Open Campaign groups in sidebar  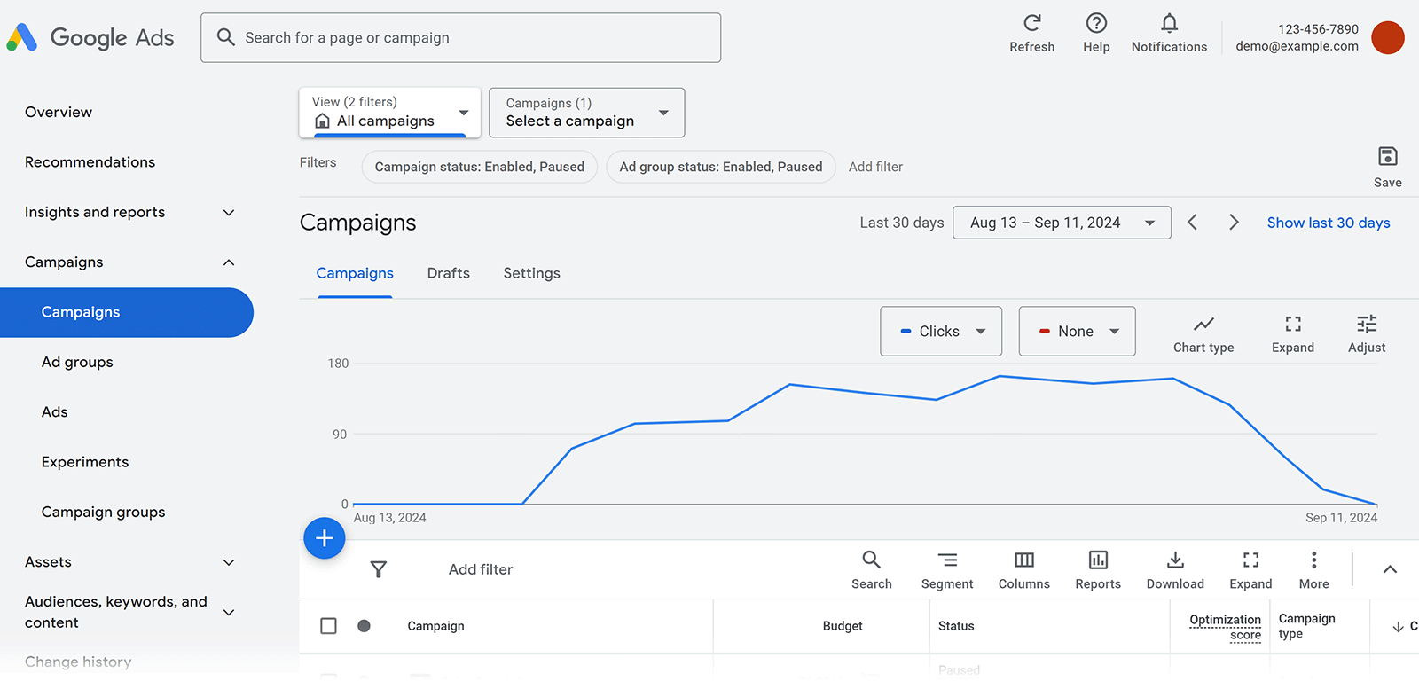(x=103, y=512)
